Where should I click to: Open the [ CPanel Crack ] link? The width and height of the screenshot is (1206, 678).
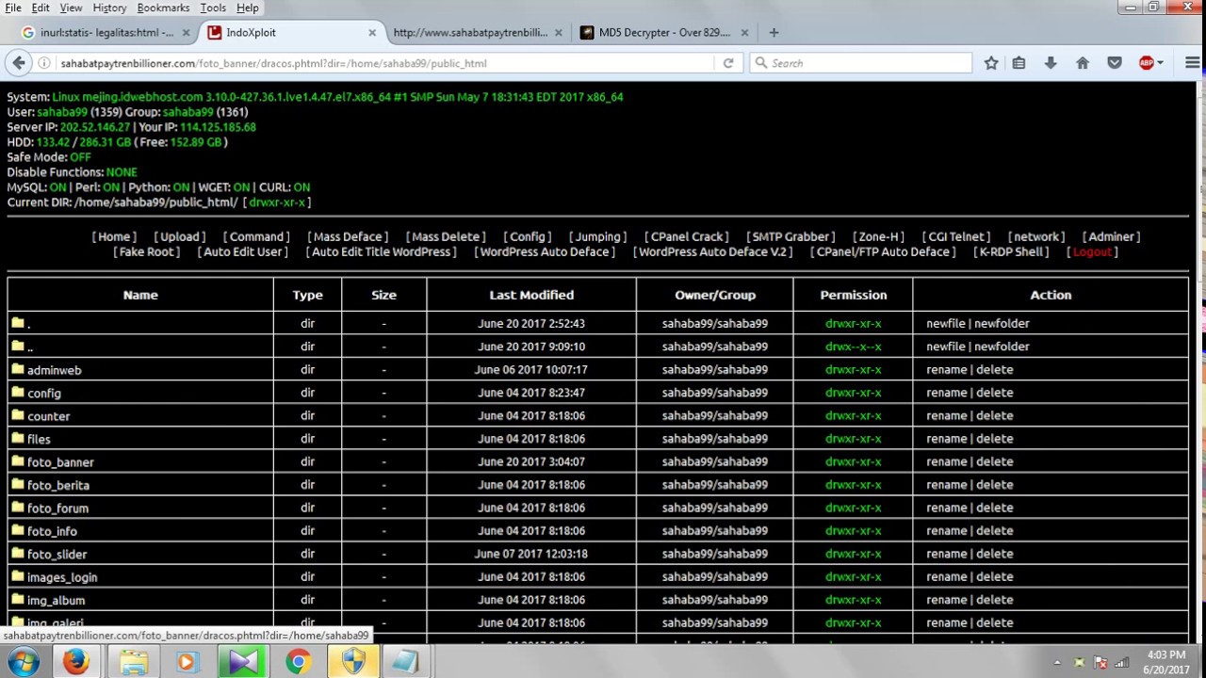(687, 236)
